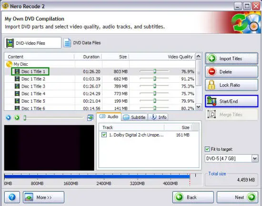Click the blue stop playback icon
Image resolution: width=262 pixels, height=206 pixels.
click(x=9, y=118)
